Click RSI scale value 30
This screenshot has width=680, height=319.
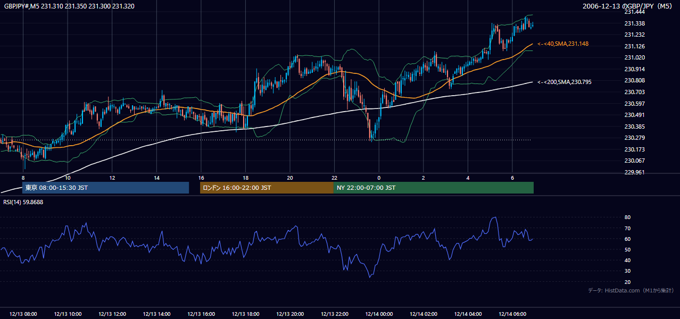tap(627, 271)
